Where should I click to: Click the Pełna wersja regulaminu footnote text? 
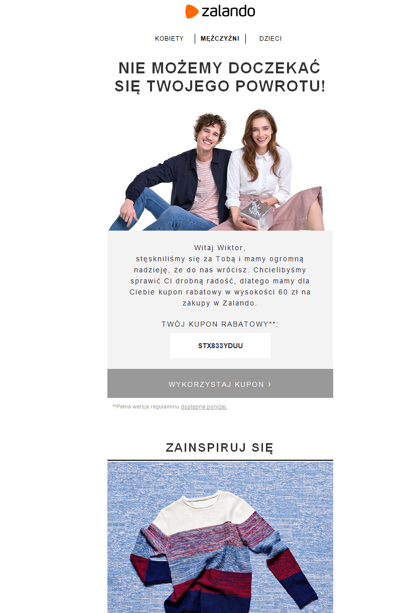click(x=146, y=406)
